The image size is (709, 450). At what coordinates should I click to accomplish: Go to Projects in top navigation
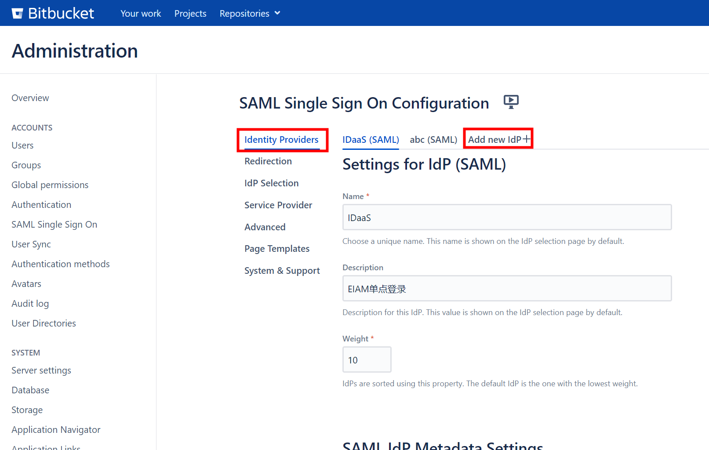pos(190,14)
